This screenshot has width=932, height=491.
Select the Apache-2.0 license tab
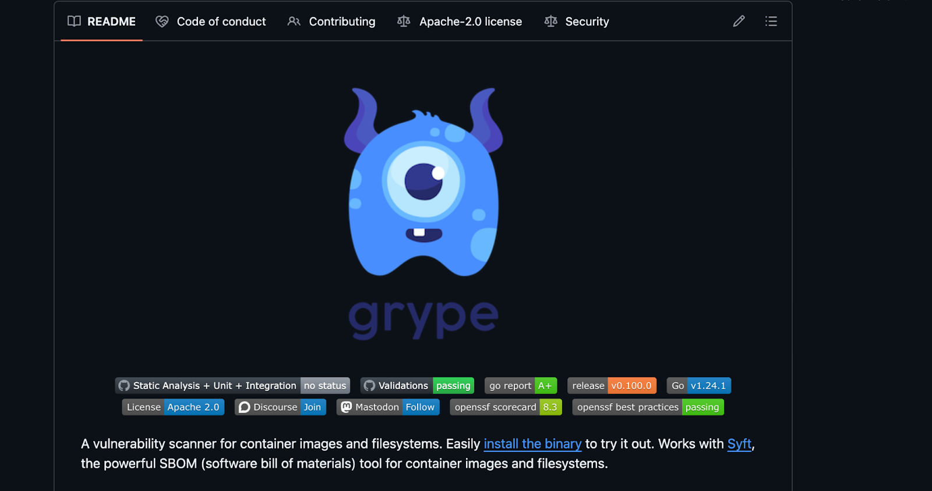pos(460,22)
